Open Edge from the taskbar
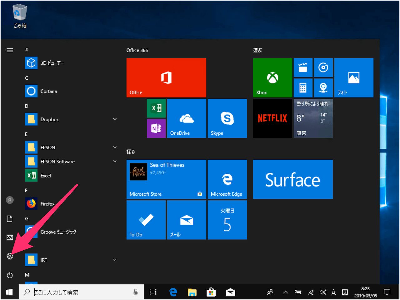The height and width of the screenshot is (300, 400). point(173,292)
